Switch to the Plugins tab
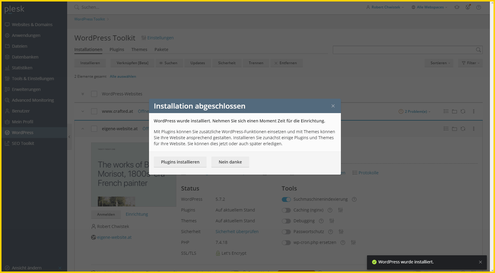The image size is (495, 273). 117,49
